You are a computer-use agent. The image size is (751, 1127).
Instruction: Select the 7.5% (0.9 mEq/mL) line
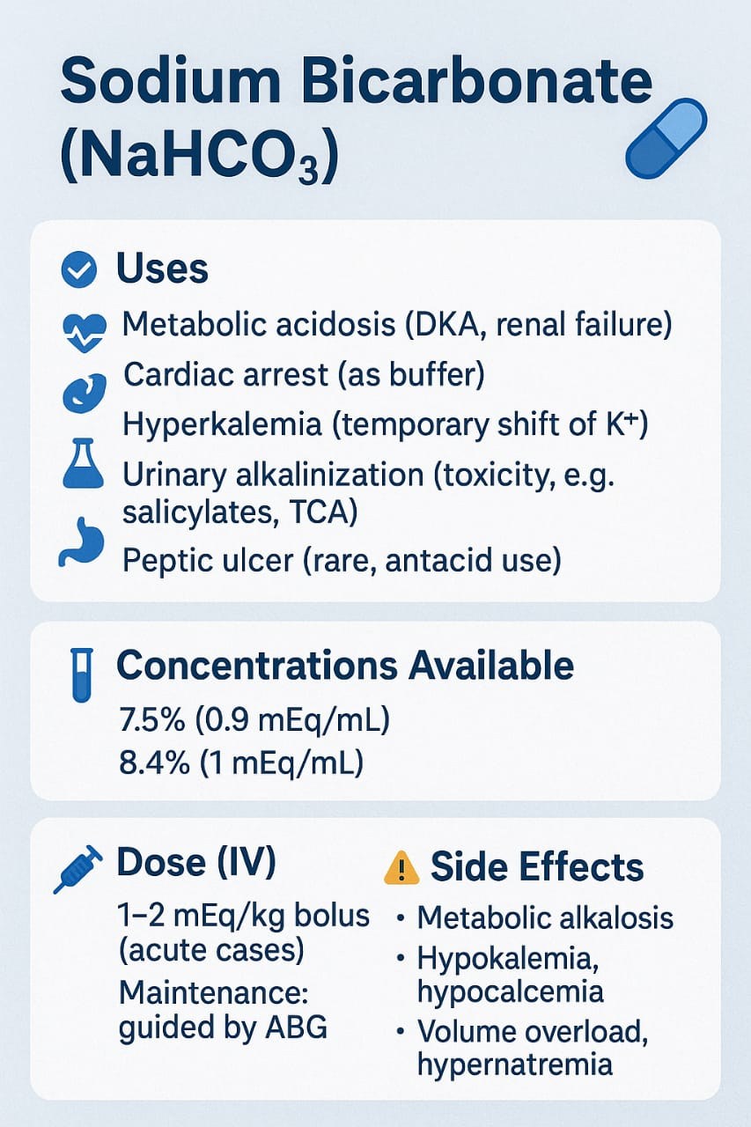click(254, 721)
